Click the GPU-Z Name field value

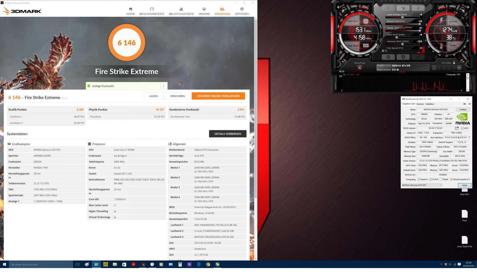coord(436,109)
